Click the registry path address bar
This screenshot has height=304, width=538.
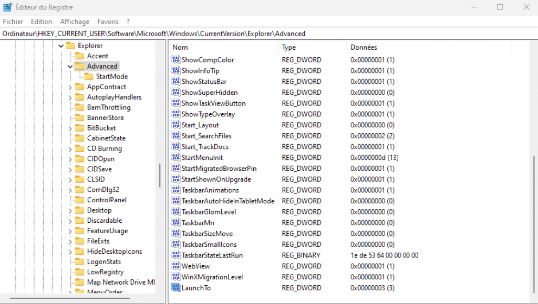point(269,34)
